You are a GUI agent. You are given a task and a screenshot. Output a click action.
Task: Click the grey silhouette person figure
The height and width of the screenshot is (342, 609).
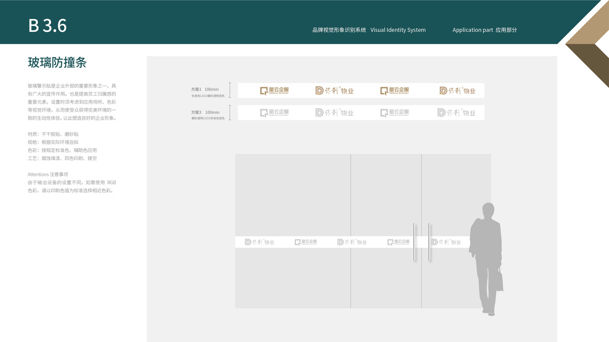pyautogui.click(x=486, y=259)
